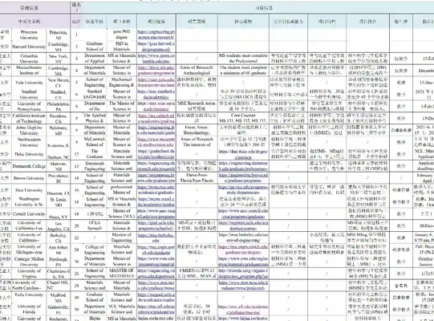Click the Columbia University name cell
The height and width of the screenshot is (321, 434).
29,59
